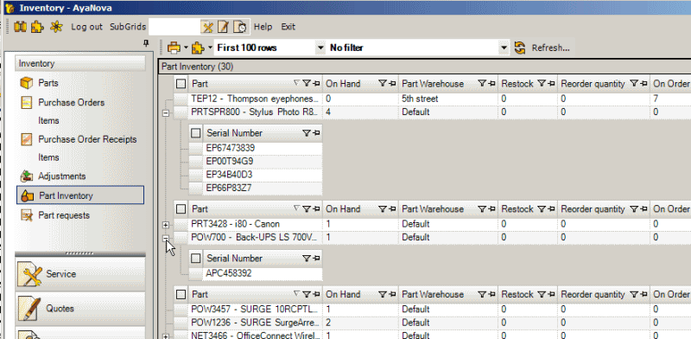Open the Service navigation section

(x=80, y=274)
